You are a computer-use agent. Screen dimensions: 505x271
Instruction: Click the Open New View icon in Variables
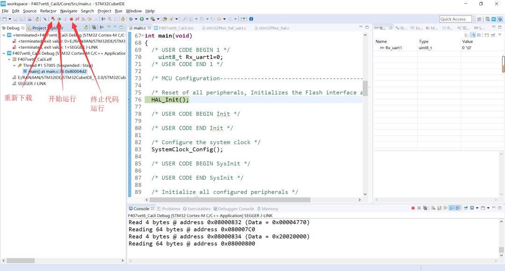[487, 35]
